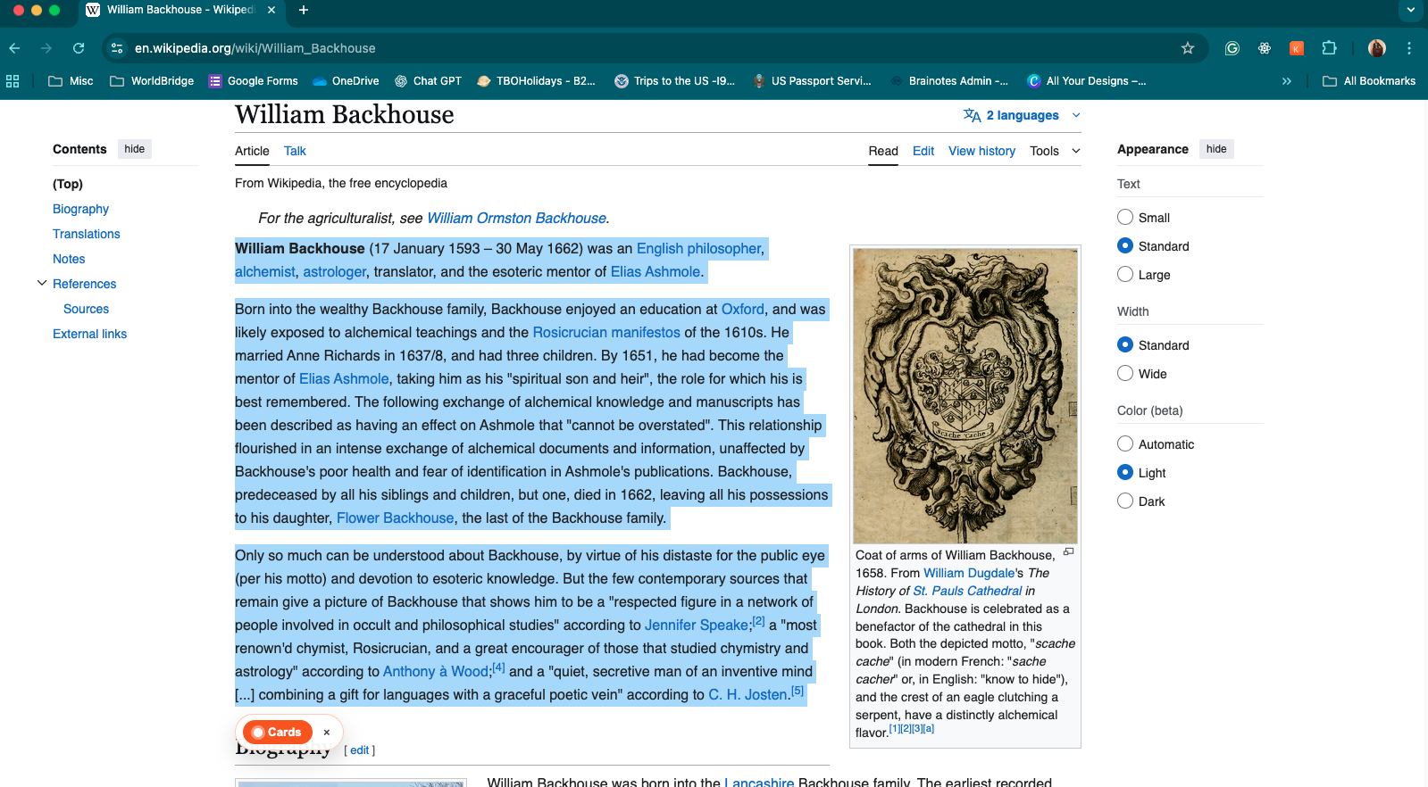Jump to Biography in Contents
Viewport: 1428px width, 787px height.
pos(80,209)
